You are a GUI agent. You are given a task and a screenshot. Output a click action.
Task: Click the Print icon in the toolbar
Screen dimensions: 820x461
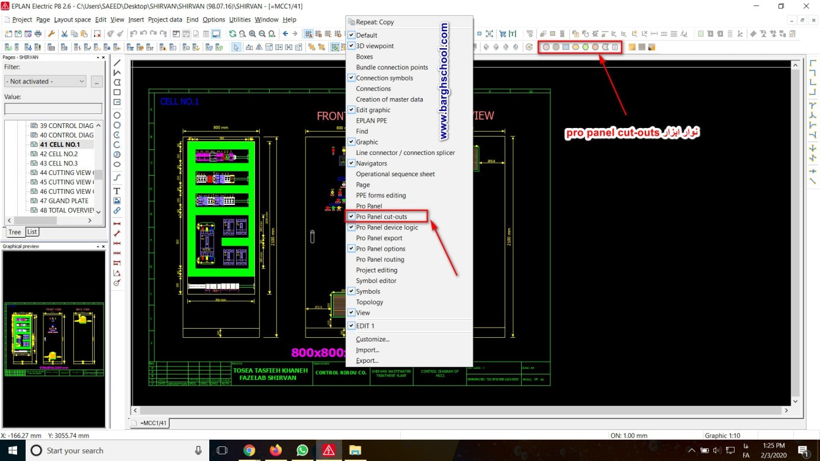click(x=38, y=34)
